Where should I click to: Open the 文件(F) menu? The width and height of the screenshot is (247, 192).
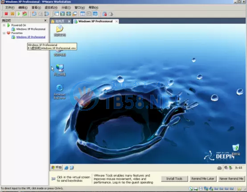10,8
